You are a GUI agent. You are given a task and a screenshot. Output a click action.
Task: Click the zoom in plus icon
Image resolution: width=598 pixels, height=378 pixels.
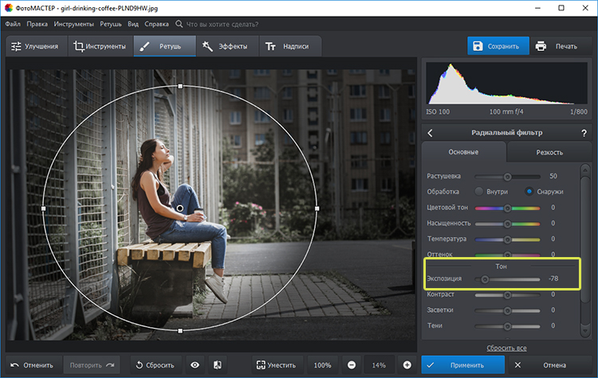pyautogui.click(x=407, y=365)
